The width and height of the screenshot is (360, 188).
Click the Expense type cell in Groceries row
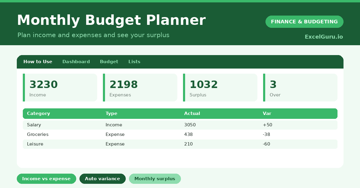[115, 134]
